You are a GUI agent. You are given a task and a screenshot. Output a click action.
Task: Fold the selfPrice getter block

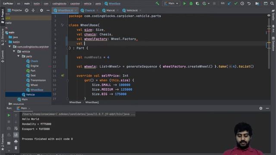click(67, 81)
